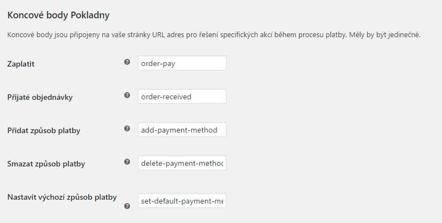Edit the delete-payment-method endpoint field
442x223 pixels.
(182, 163)
